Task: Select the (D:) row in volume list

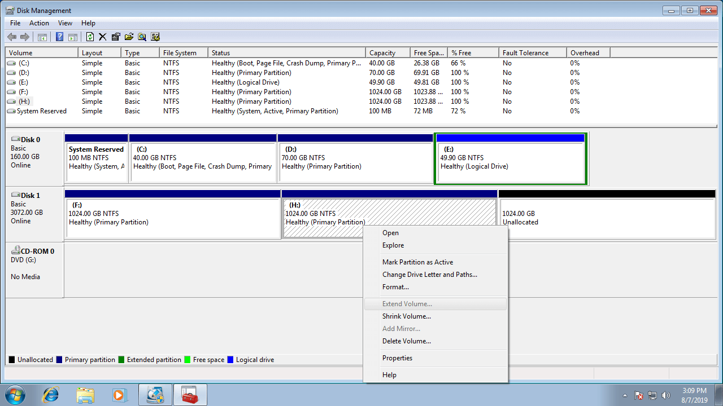Action: coord(24,73)
